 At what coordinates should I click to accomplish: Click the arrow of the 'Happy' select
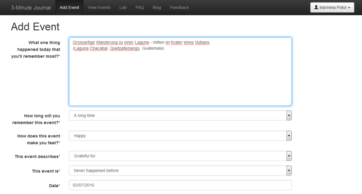289,136
